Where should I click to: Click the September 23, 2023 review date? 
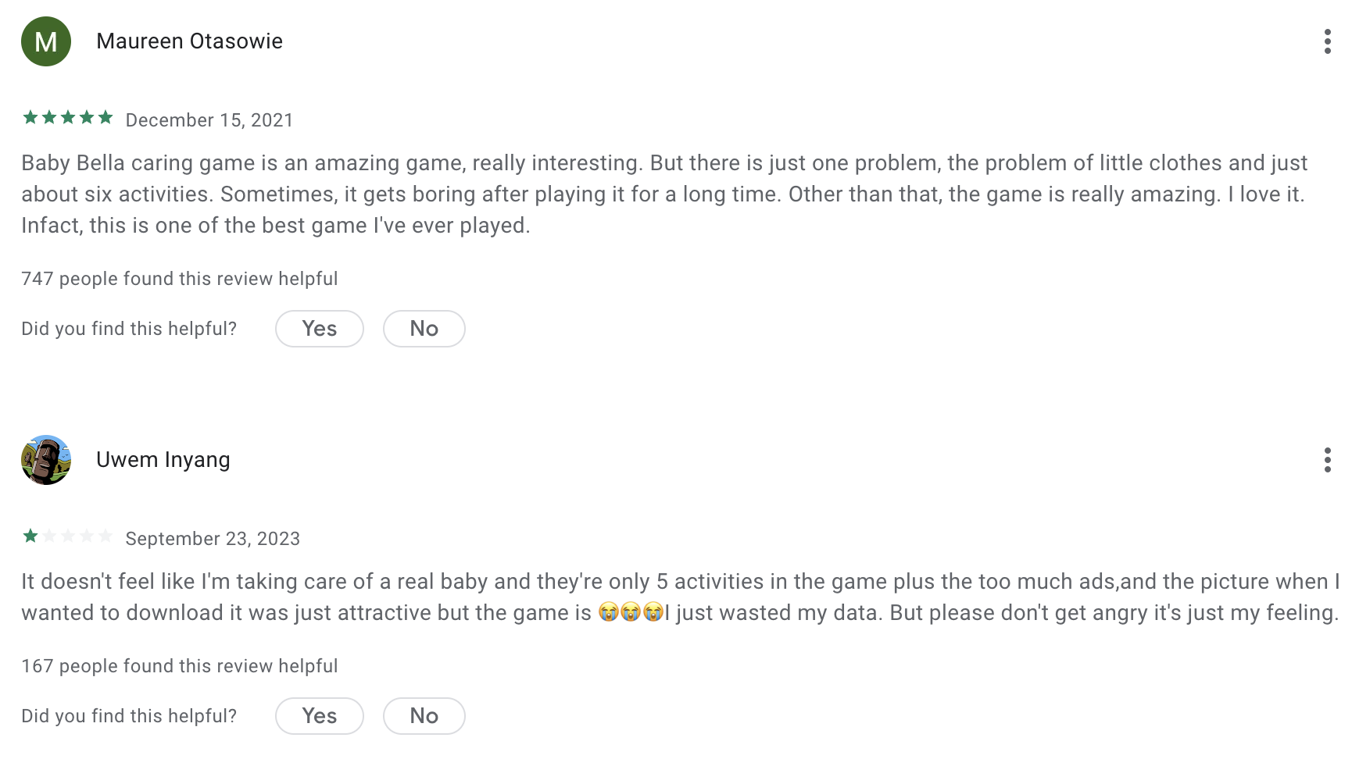pyautogui.click(x=213, y=539)
